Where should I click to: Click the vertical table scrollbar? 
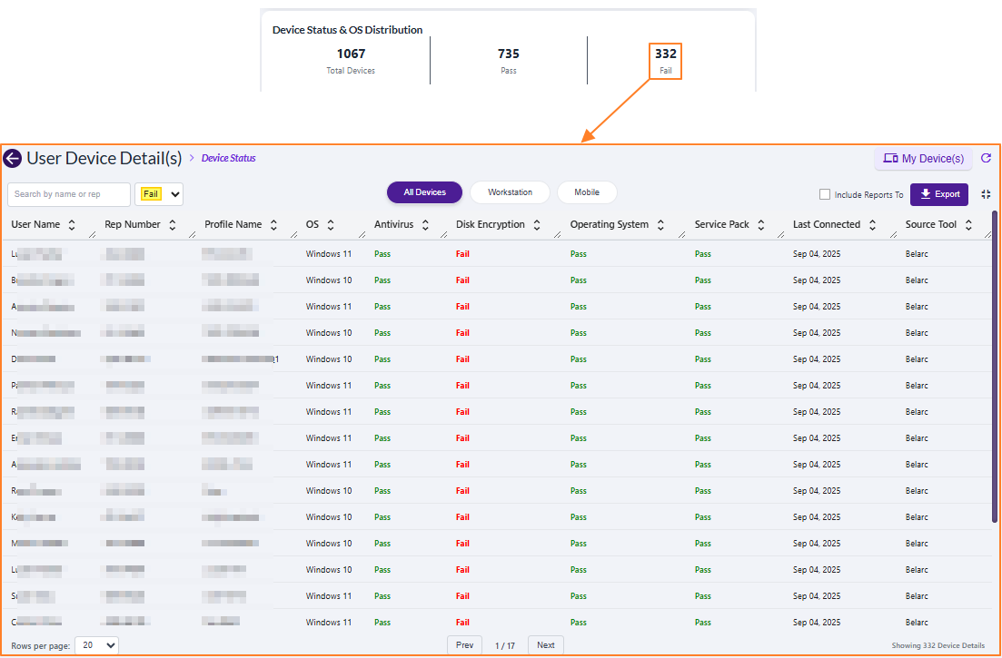(994, 363)
